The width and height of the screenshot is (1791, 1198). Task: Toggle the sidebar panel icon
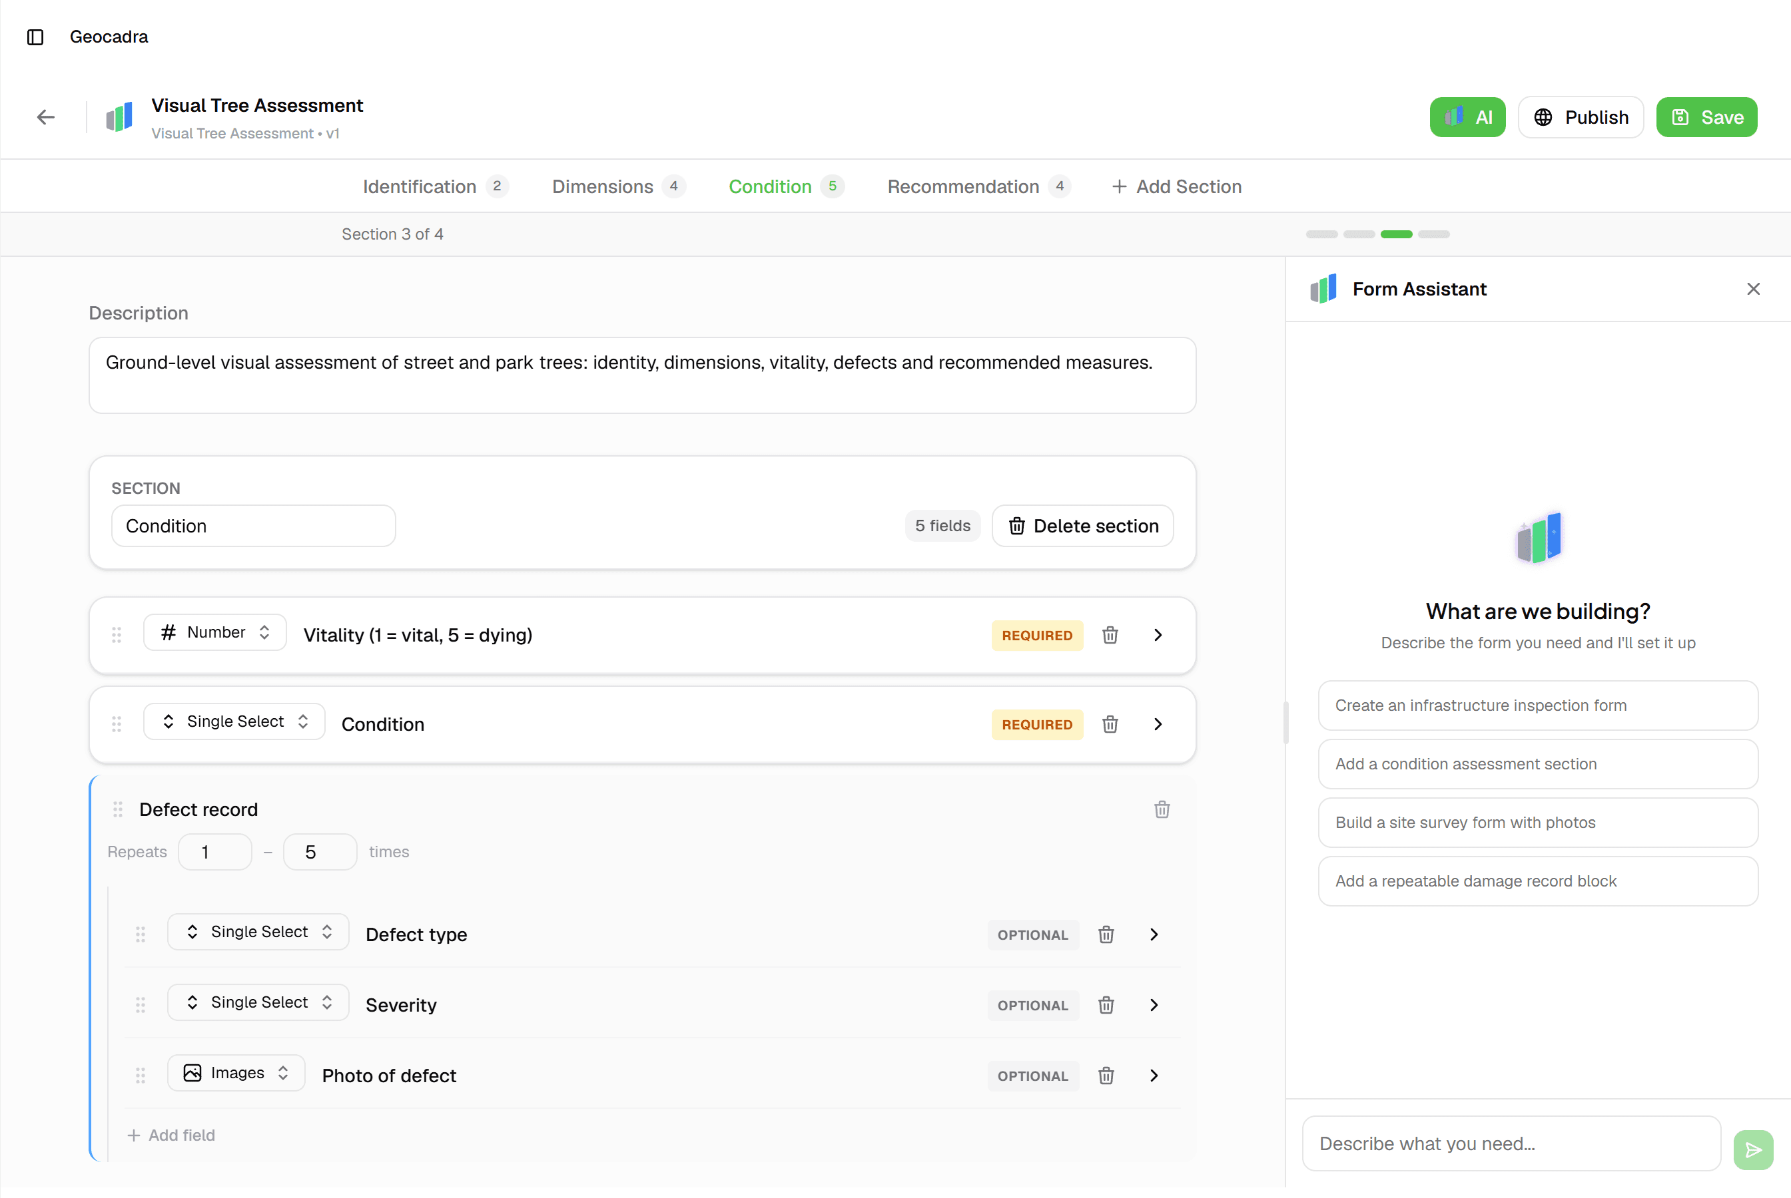(x=35, y=37)
